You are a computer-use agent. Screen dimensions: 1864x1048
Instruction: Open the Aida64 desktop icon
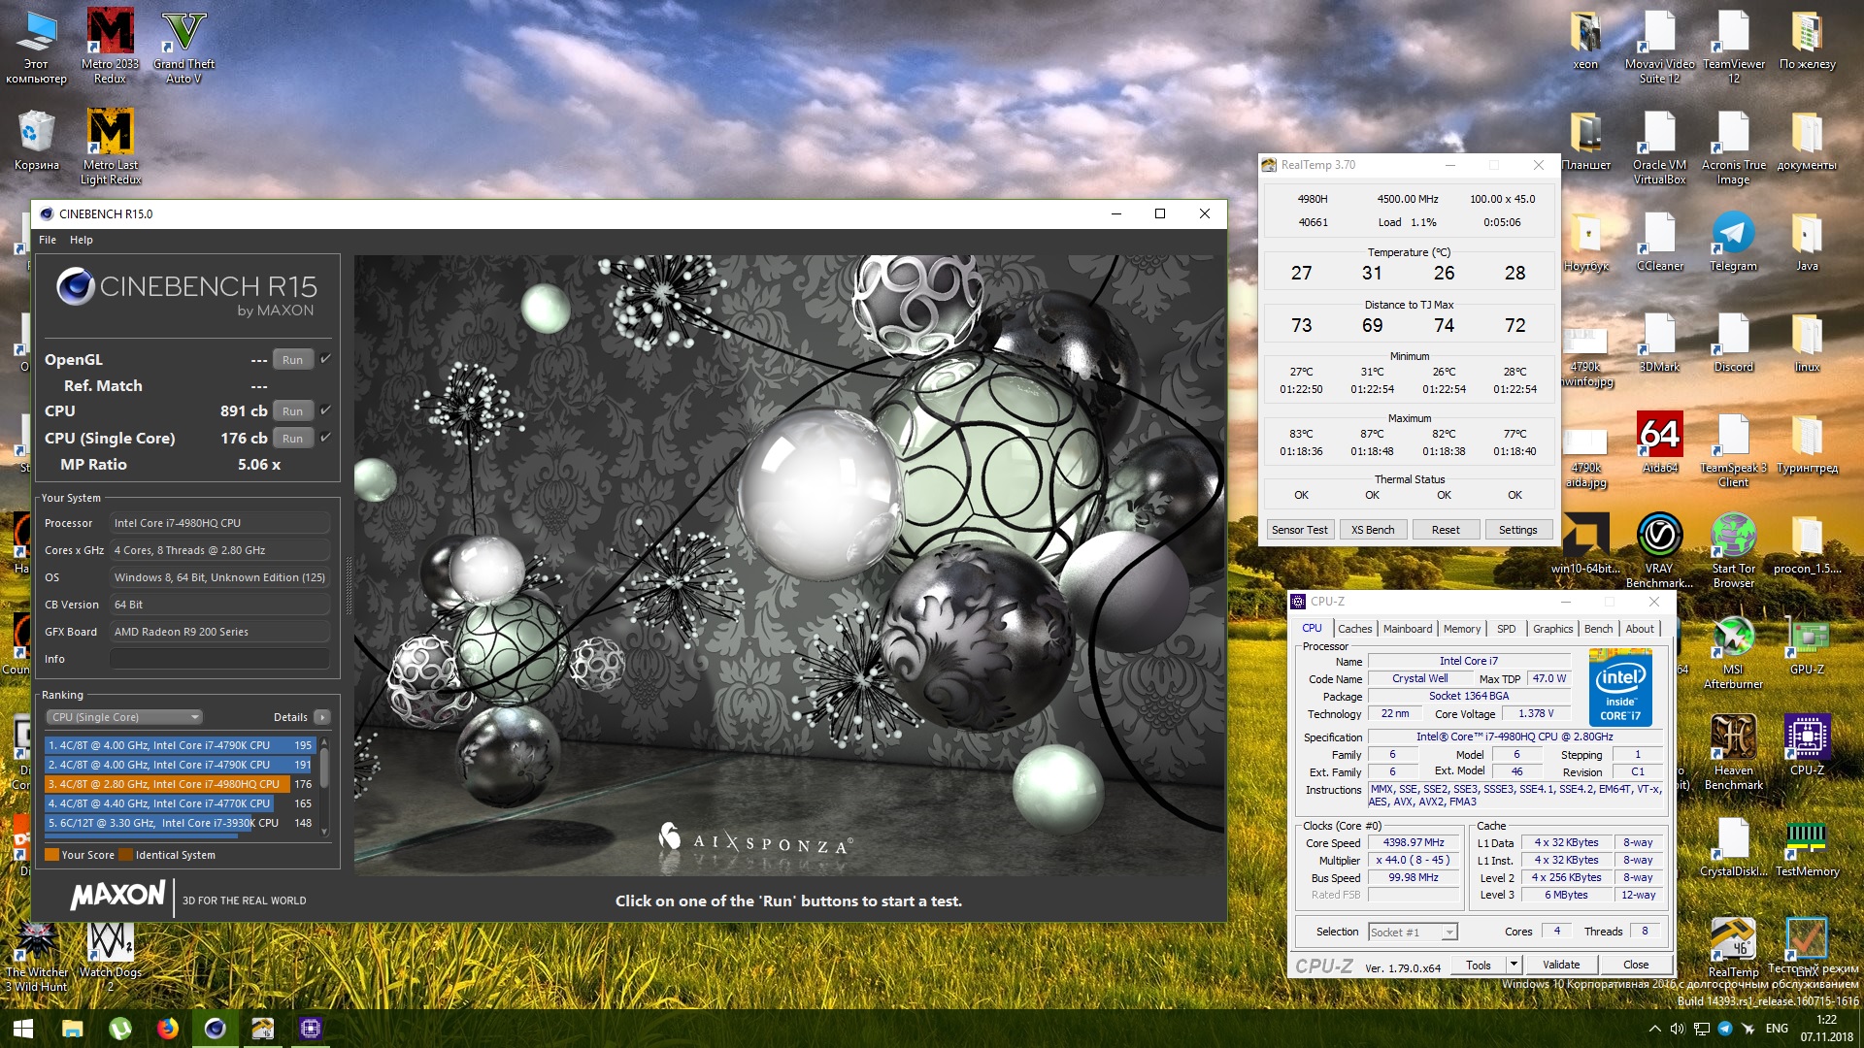tap(1659, 436)
